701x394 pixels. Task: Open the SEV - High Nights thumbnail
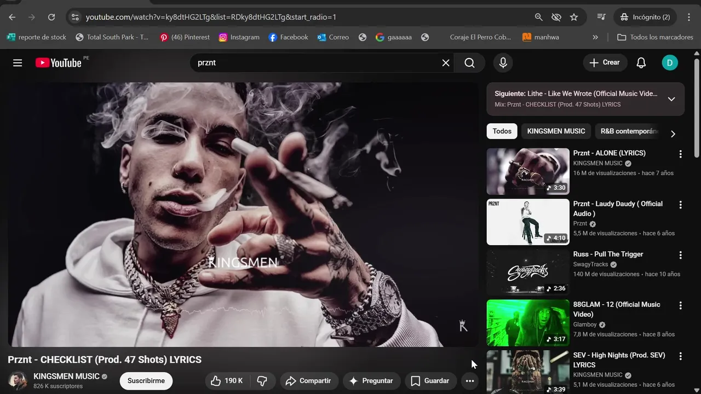point(528,372)
